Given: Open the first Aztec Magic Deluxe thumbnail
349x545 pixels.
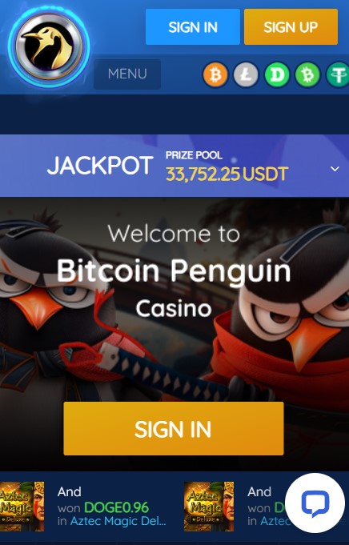Looking at the screenshot, I should pos(22,507).
